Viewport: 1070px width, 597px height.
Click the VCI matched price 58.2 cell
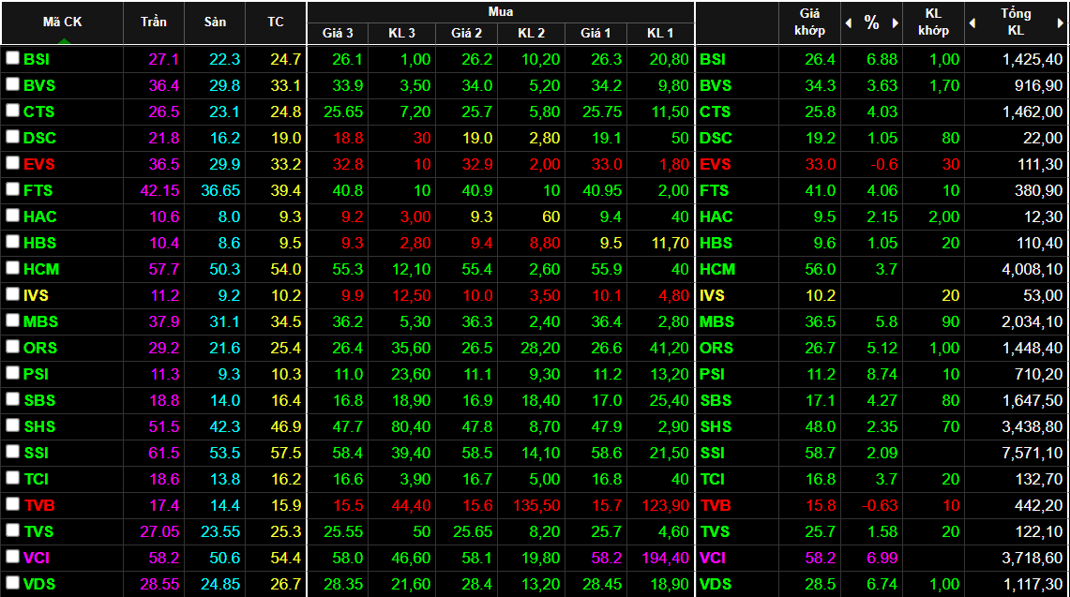click(819, 558)
